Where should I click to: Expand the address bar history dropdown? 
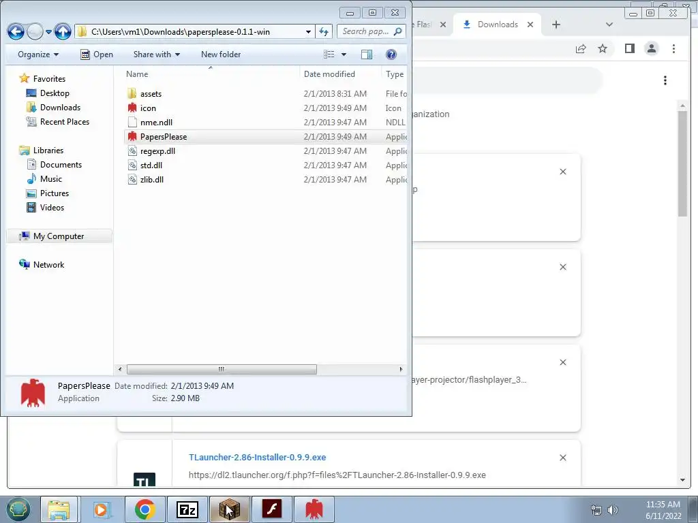[x=308, y=31]
